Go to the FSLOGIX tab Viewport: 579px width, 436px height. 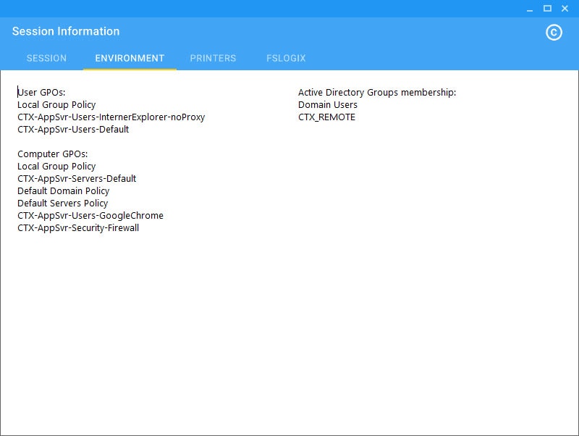click(286, 58)
